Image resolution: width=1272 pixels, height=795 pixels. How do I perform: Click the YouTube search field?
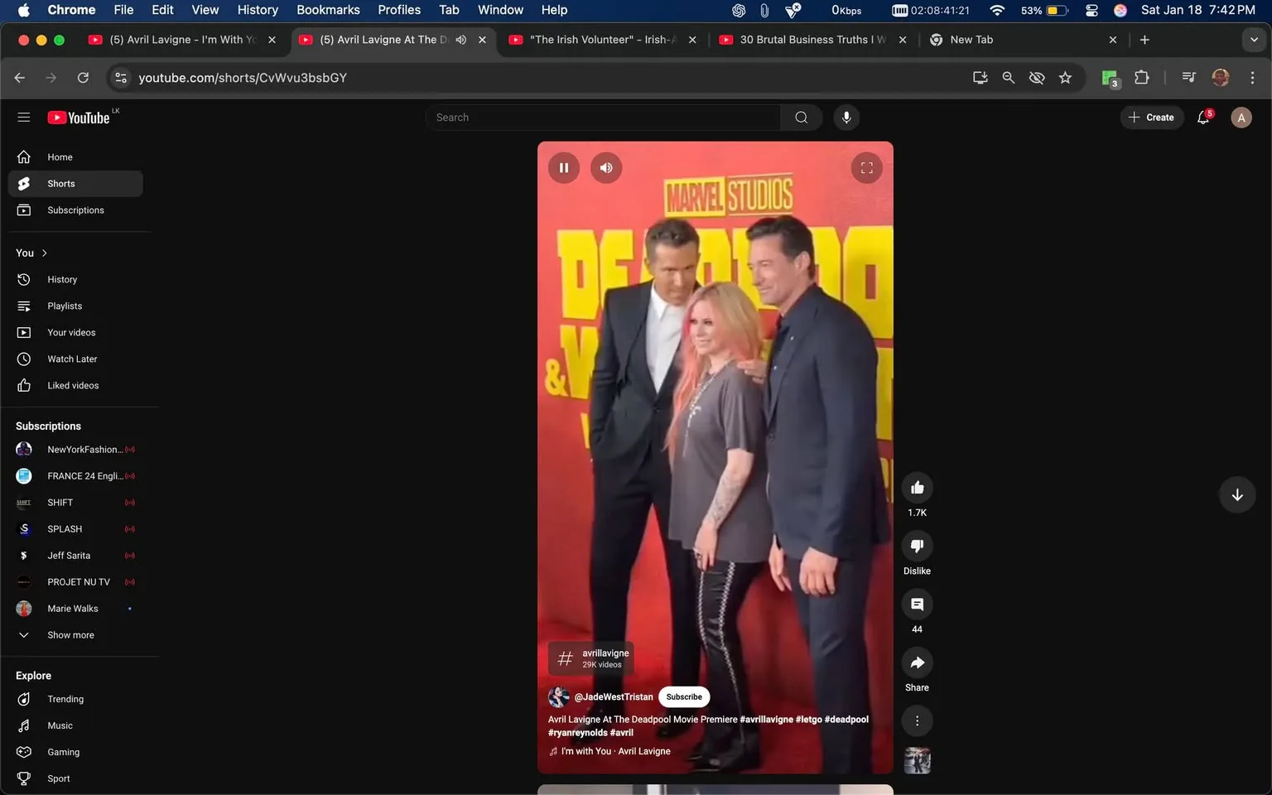[x=605, y=118]
